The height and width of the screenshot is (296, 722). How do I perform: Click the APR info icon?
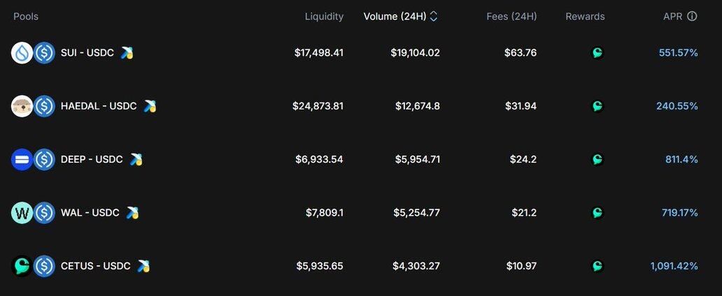[x=692, y=16]
